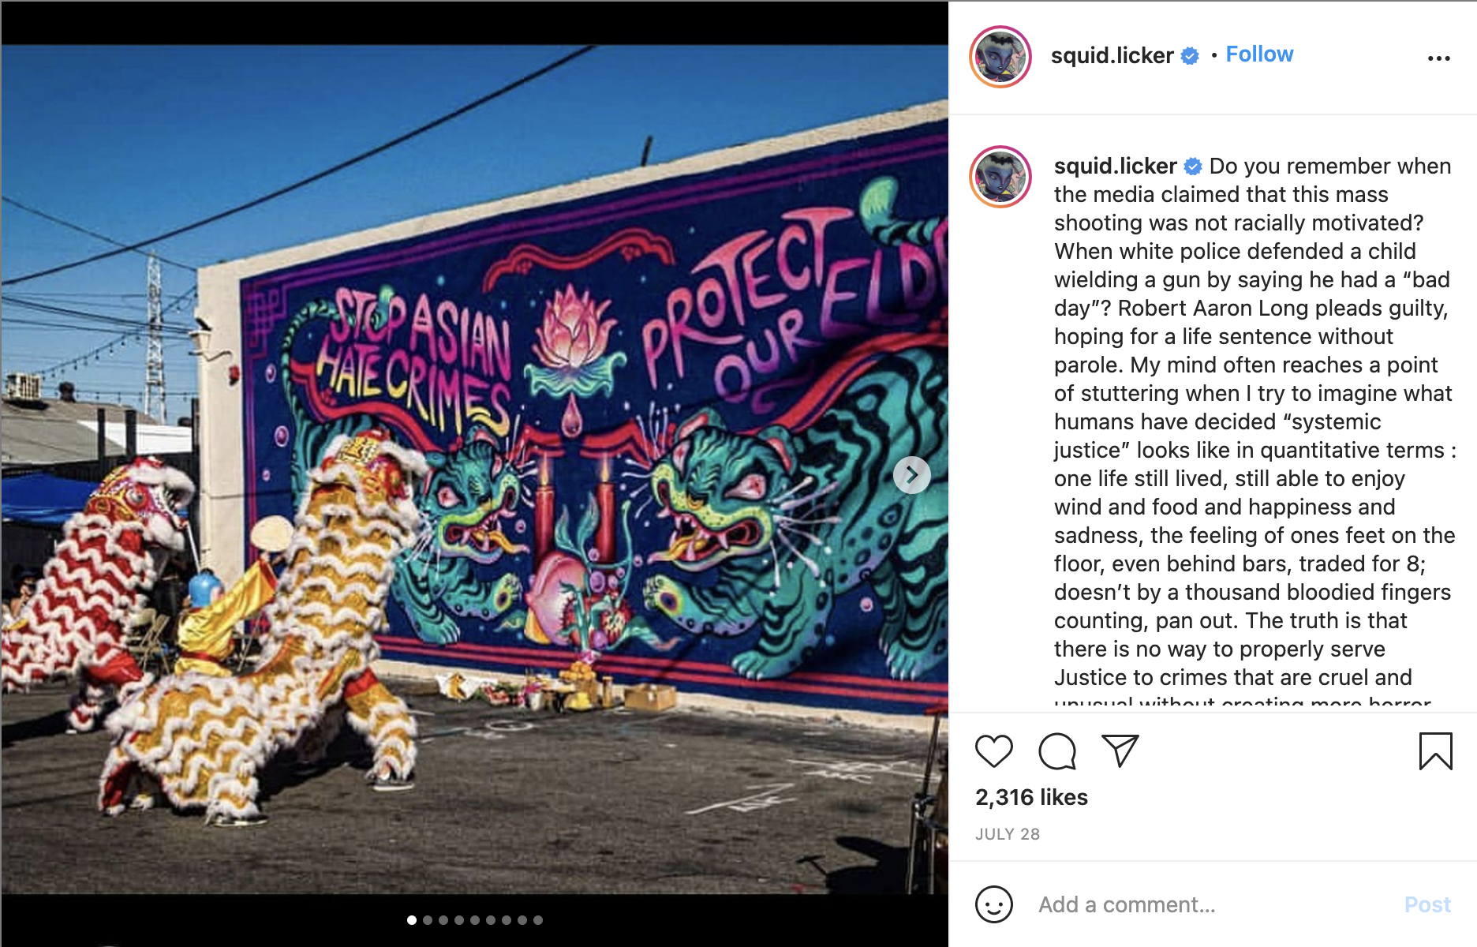This screenshot has width=1477, height=947.
Task: Like the post with the heart icon
Action: [x=993, y=750]
